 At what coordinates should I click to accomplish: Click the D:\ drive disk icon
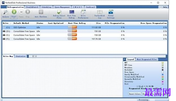click(4, 31)
